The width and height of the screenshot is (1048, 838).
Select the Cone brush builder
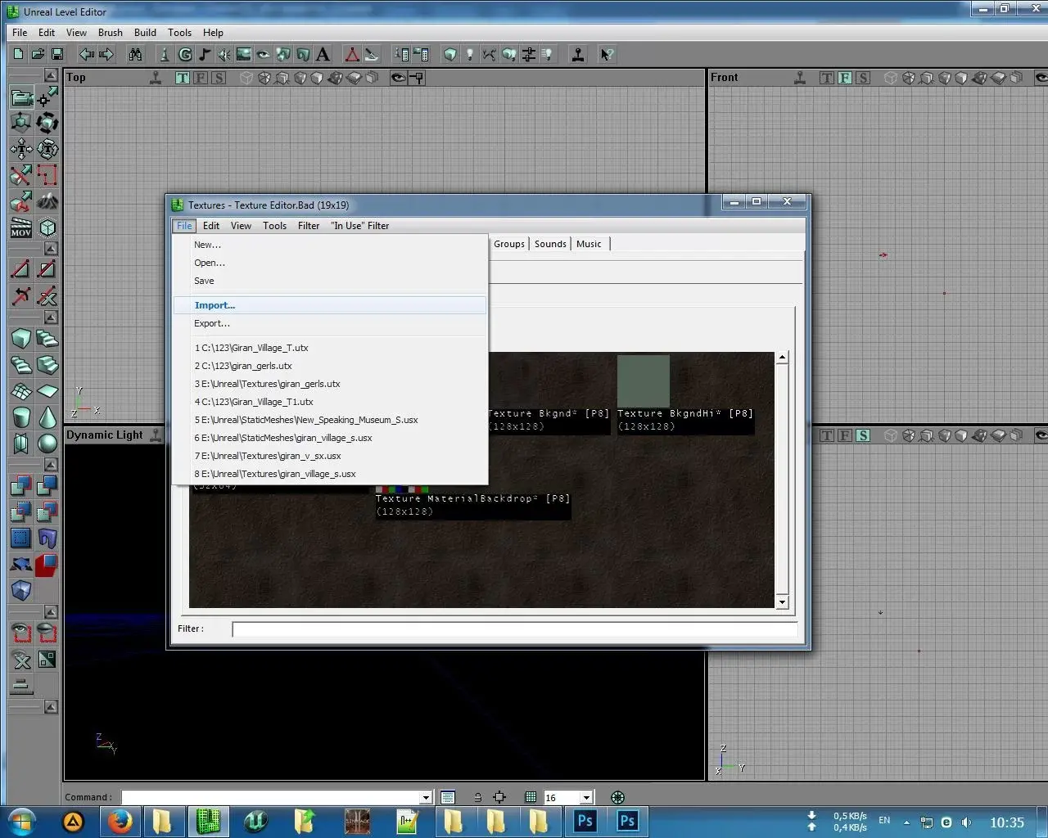tap(47, 417)
